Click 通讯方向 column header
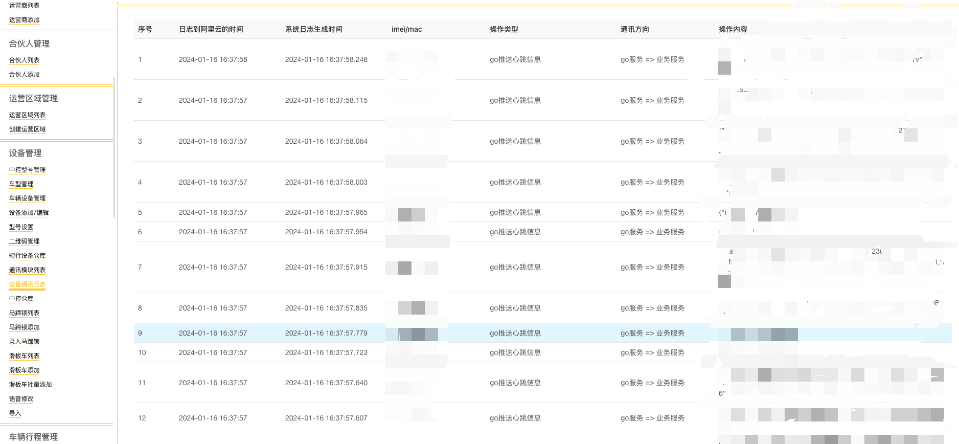Viewport: 959px width, 444px height. tap(635, 29)
